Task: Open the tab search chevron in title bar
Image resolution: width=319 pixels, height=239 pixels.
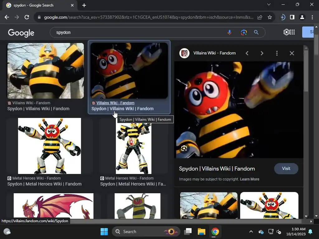Action: (x=269, y=4)
